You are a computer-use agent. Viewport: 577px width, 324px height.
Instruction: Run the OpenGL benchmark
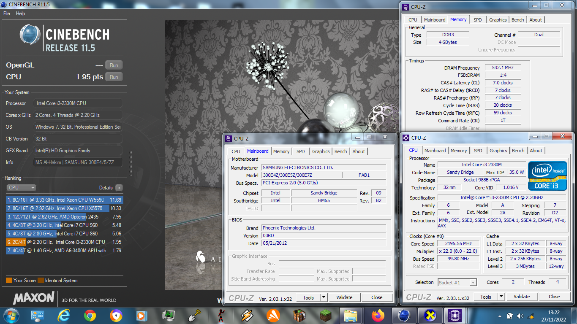click(114, 65)
